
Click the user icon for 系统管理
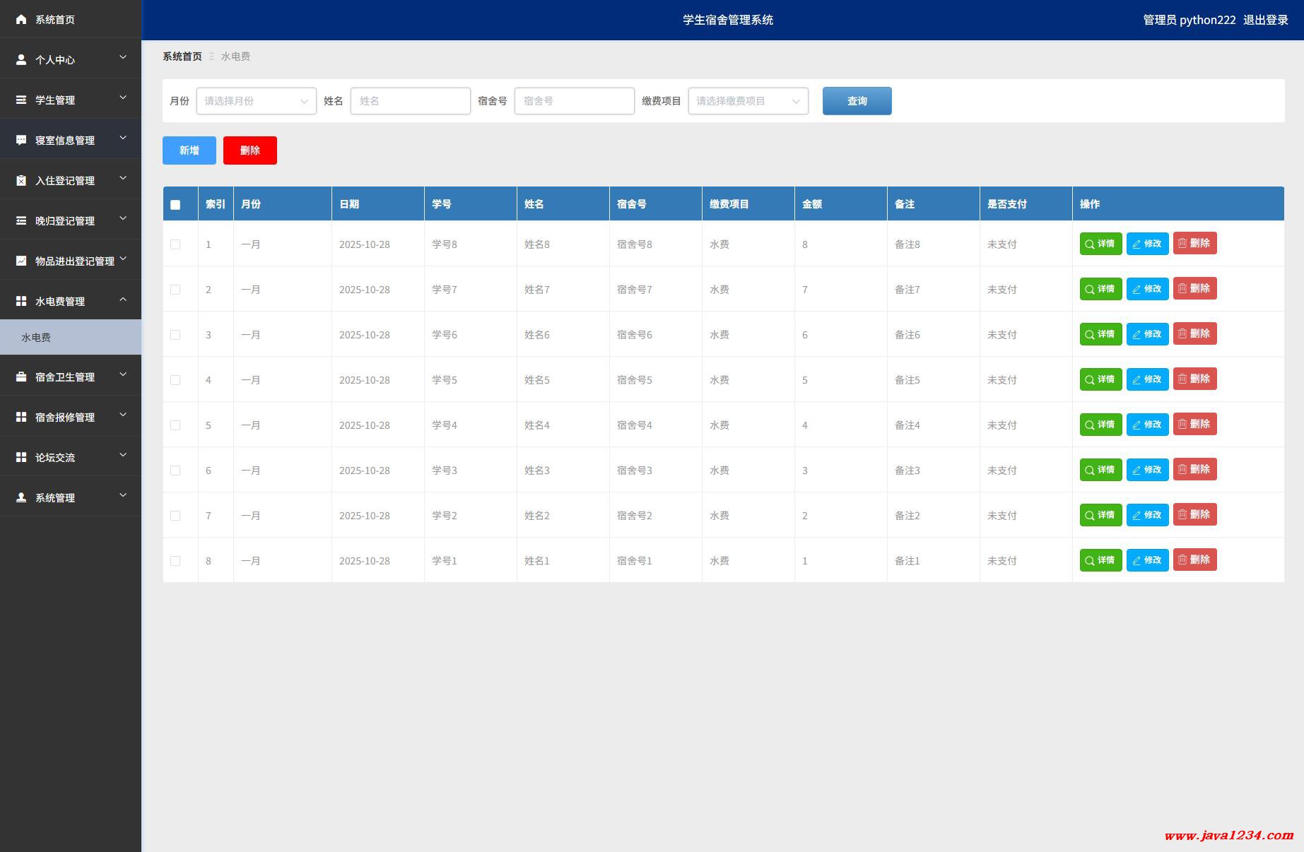tap(21, 498)
